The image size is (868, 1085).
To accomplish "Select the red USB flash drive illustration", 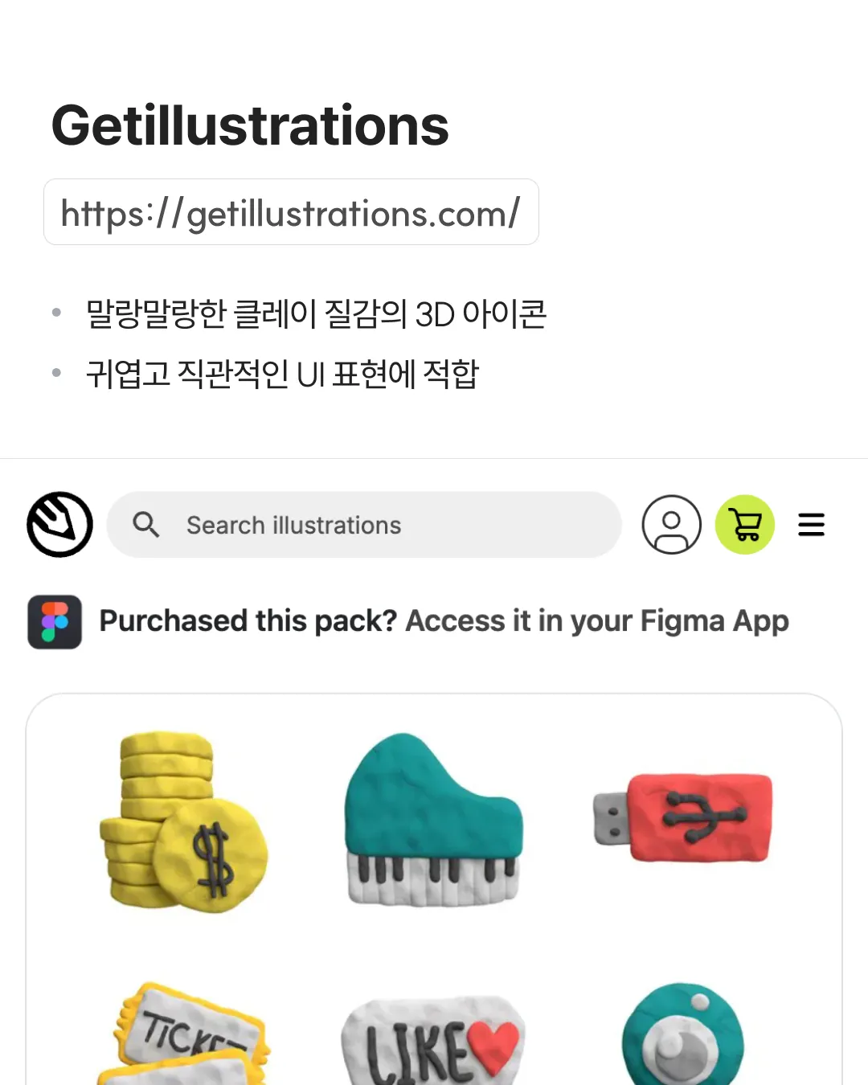I will coord(683,817).
